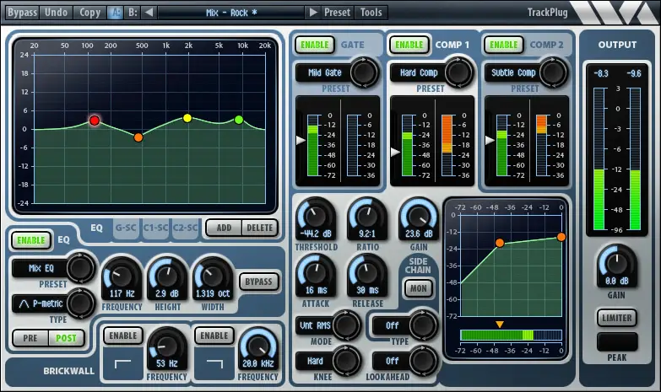Select the orange EQ band node
661x392 pixels.
point(138,137)
